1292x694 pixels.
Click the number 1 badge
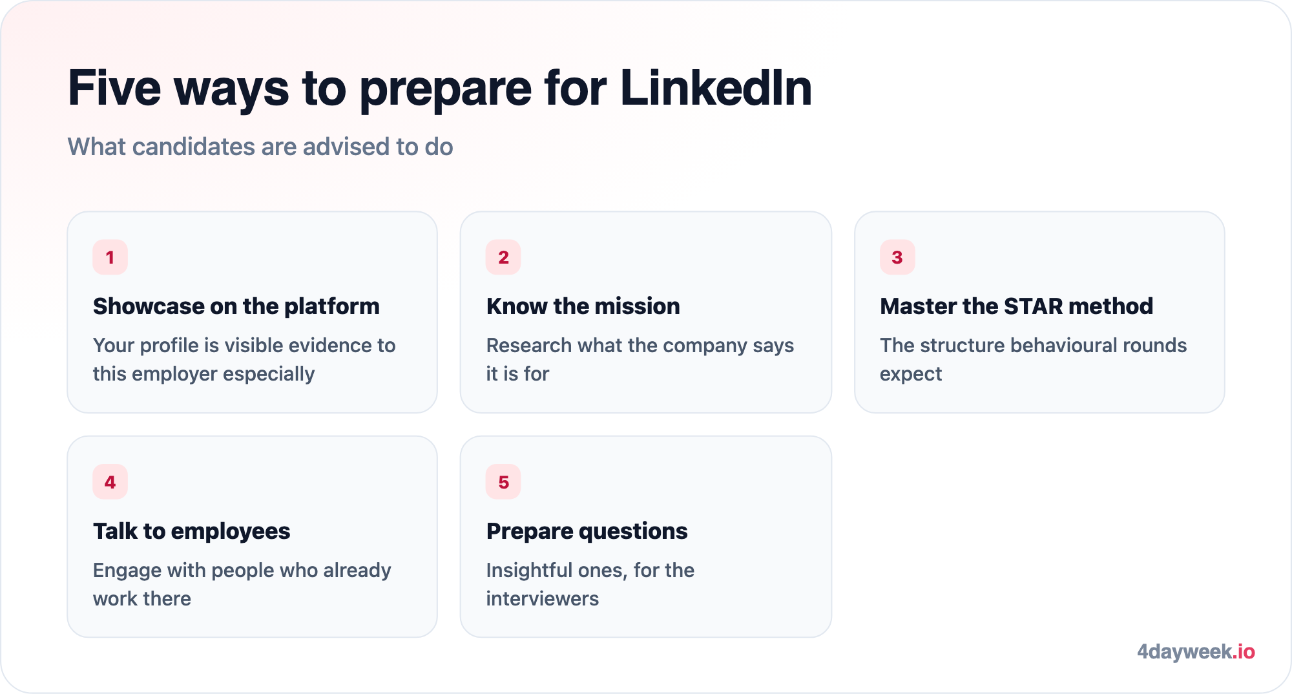(x=110, y=257)
